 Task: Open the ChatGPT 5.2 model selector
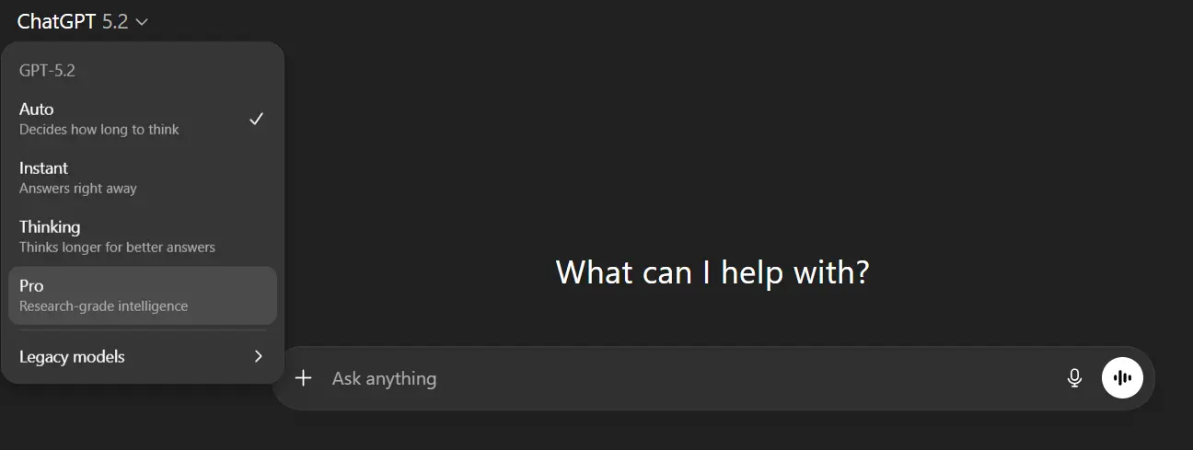(x=83, y=22)
